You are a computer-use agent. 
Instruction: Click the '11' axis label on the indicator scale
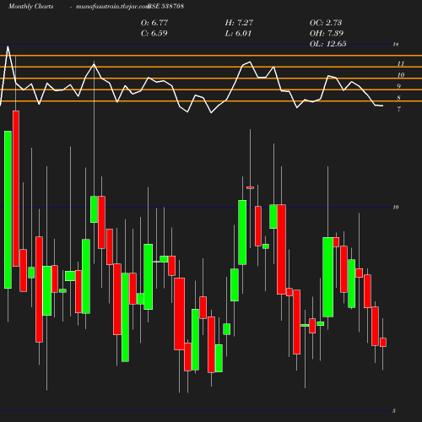click(x=401, y=64)
